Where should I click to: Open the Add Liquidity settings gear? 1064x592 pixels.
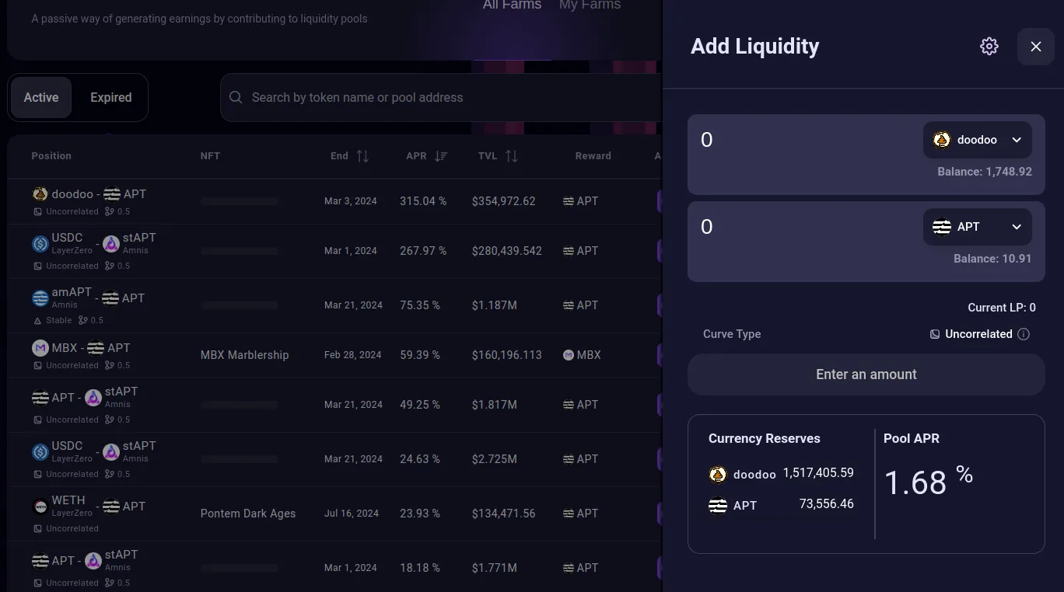point(989,46)
